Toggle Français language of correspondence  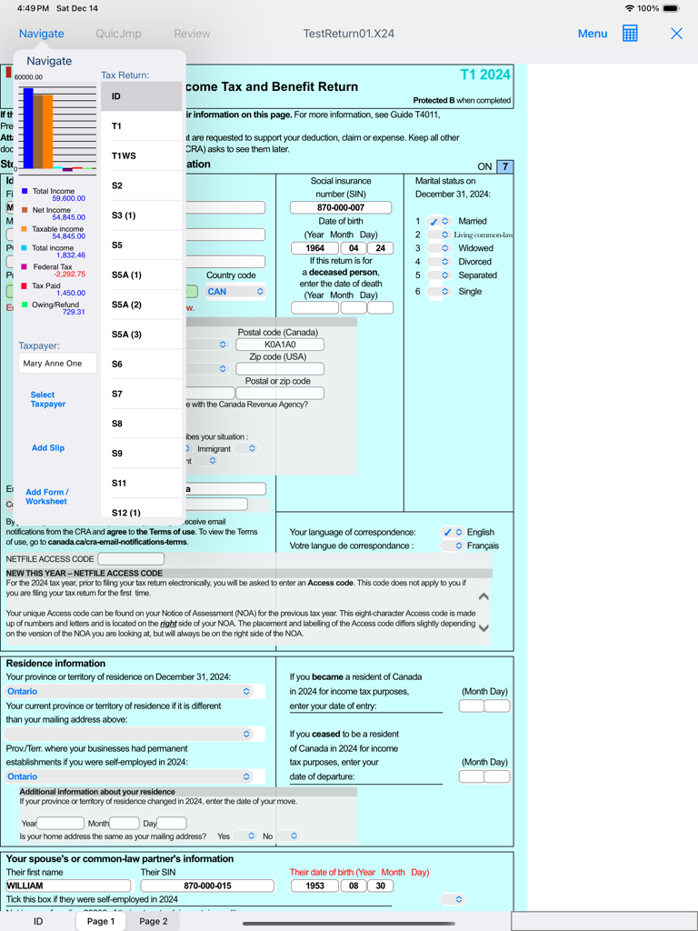pyautogui.click(x=453, y=546)
